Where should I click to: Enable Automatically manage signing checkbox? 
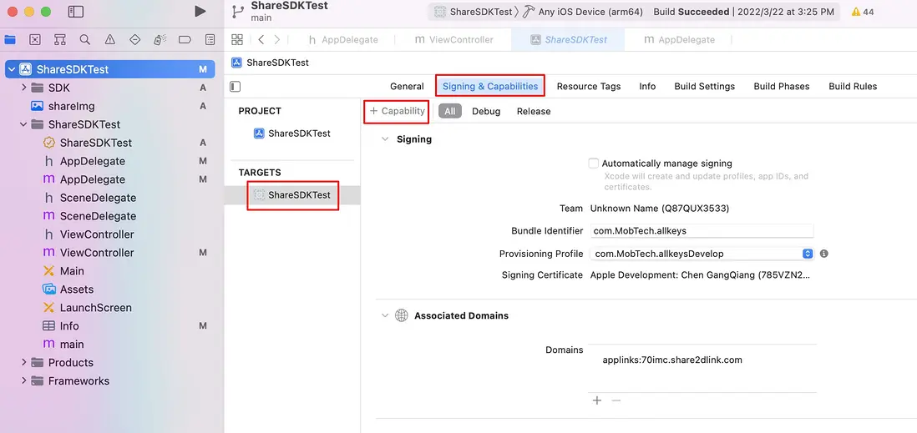tap(594, 164)
